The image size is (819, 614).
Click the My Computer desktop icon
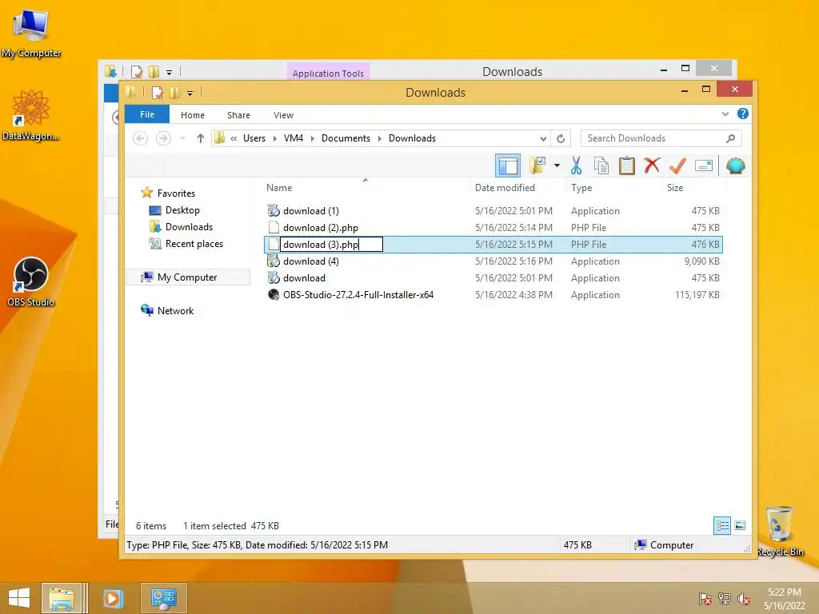31,33
